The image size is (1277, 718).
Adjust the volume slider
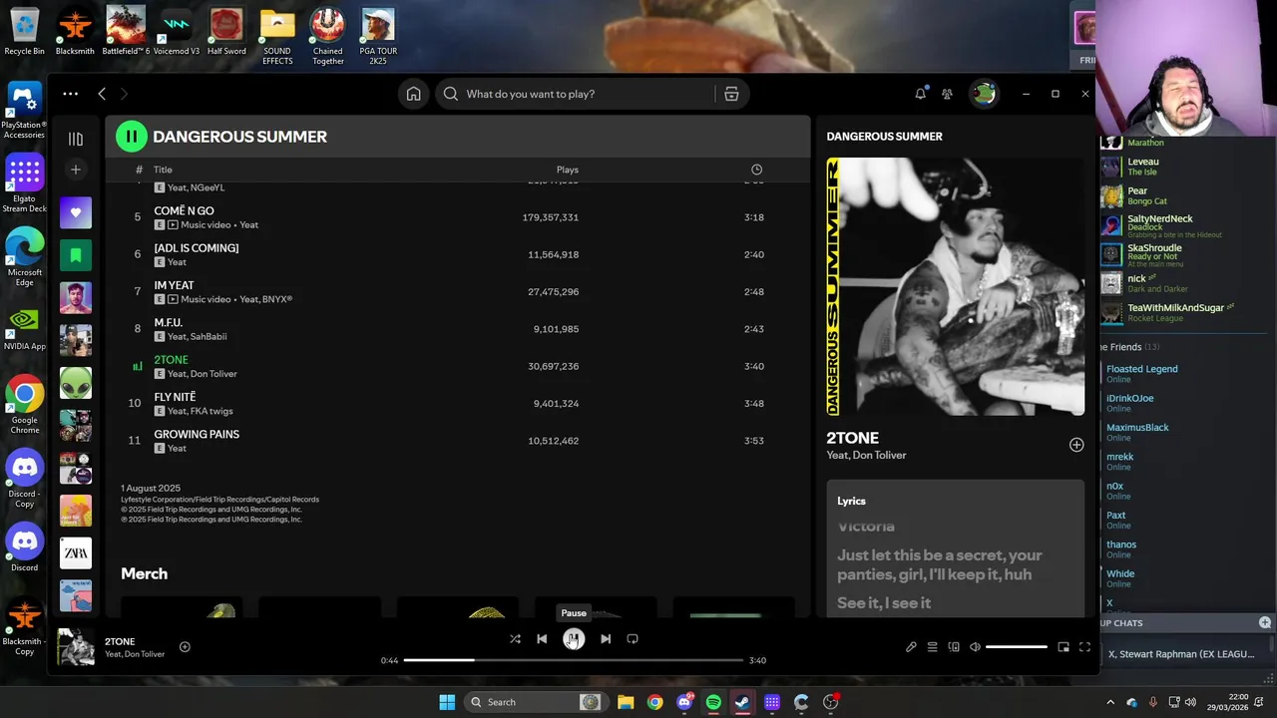tap(1017, 647)
